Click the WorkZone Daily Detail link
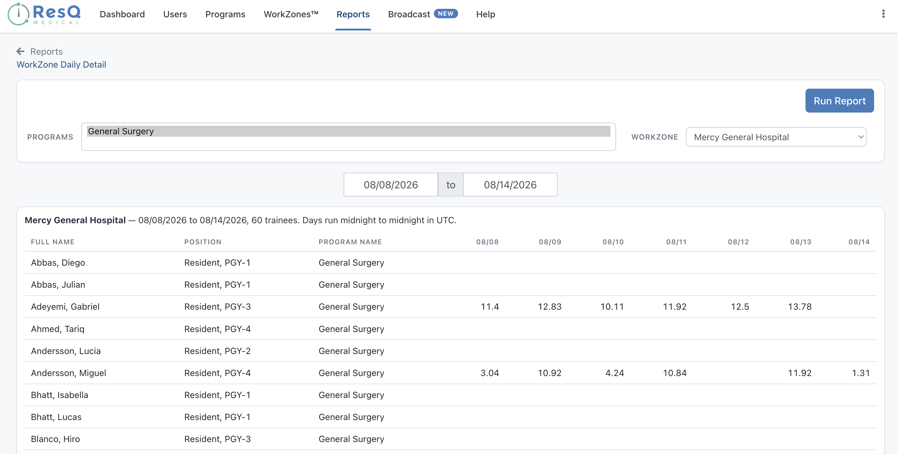This screenshot has height=454, width=898. pyautogui.click(x=61, y=64)
